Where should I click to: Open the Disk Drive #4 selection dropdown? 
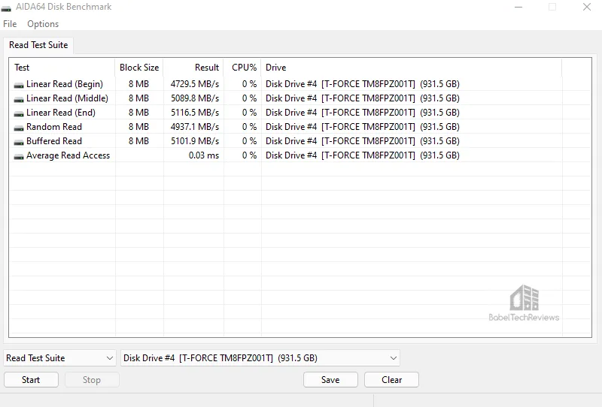[x=260, y=358]
